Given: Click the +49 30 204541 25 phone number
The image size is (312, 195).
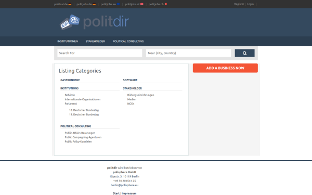Looking at the screenshot, I should [125, 181].
